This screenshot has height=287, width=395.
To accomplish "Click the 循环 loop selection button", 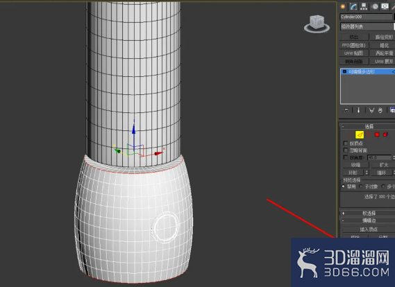I will [381, 173].
